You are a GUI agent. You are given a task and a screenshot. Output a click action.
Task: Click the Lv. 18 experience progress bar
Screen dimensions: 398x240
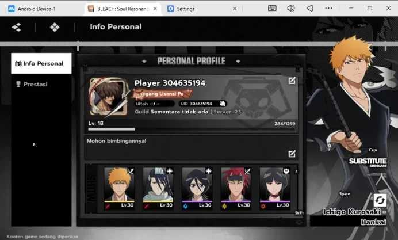coord(192,129)
